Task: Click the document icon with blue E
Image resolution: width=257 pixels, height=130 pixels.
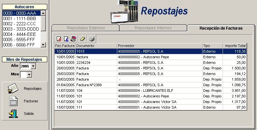Action: tap(66, 39)
